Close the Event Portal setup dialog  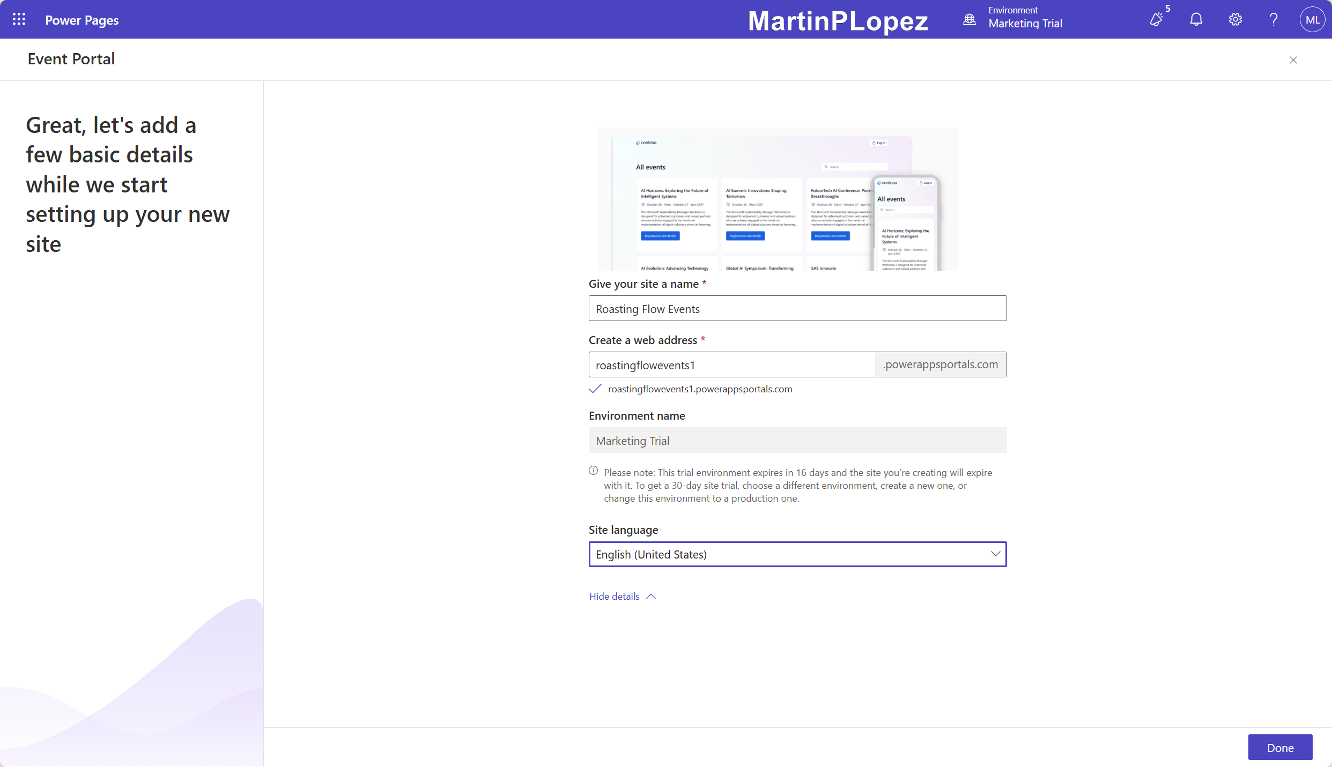(x=1293, y=60)
